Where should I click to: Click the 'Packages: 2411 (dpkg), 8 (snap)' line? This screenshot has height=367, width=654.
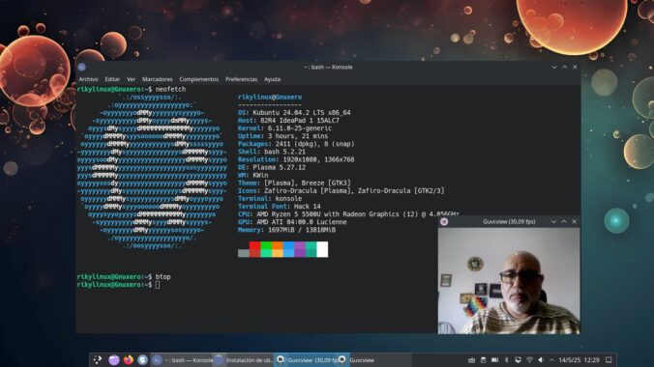tap(296, 144)
